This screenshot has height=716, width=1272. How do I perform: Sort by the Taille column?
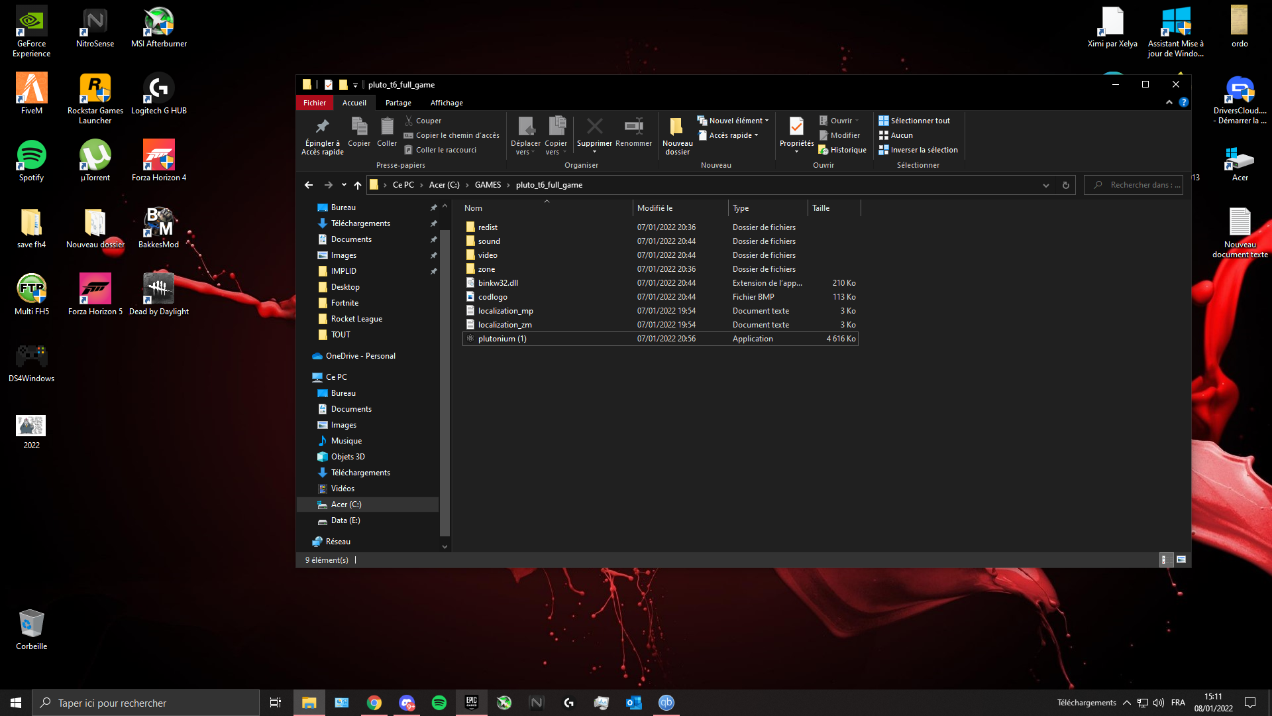pyautogui.click(x=834, y=208)
